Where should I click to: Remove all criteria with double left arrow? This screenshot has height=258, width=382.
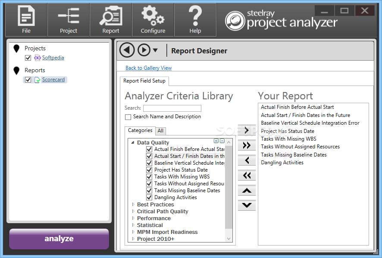[x=247, y=175]
